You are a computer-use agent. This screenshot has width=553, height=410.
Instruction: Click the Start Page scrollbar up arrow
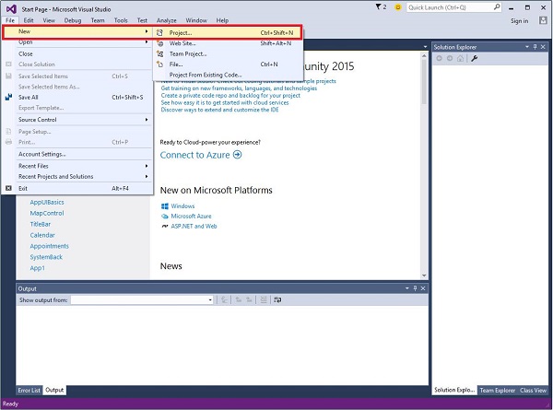click(424, 55)
